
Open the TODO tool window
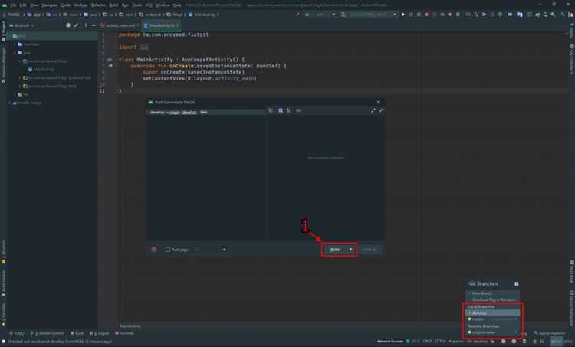[x=17, y=333]
